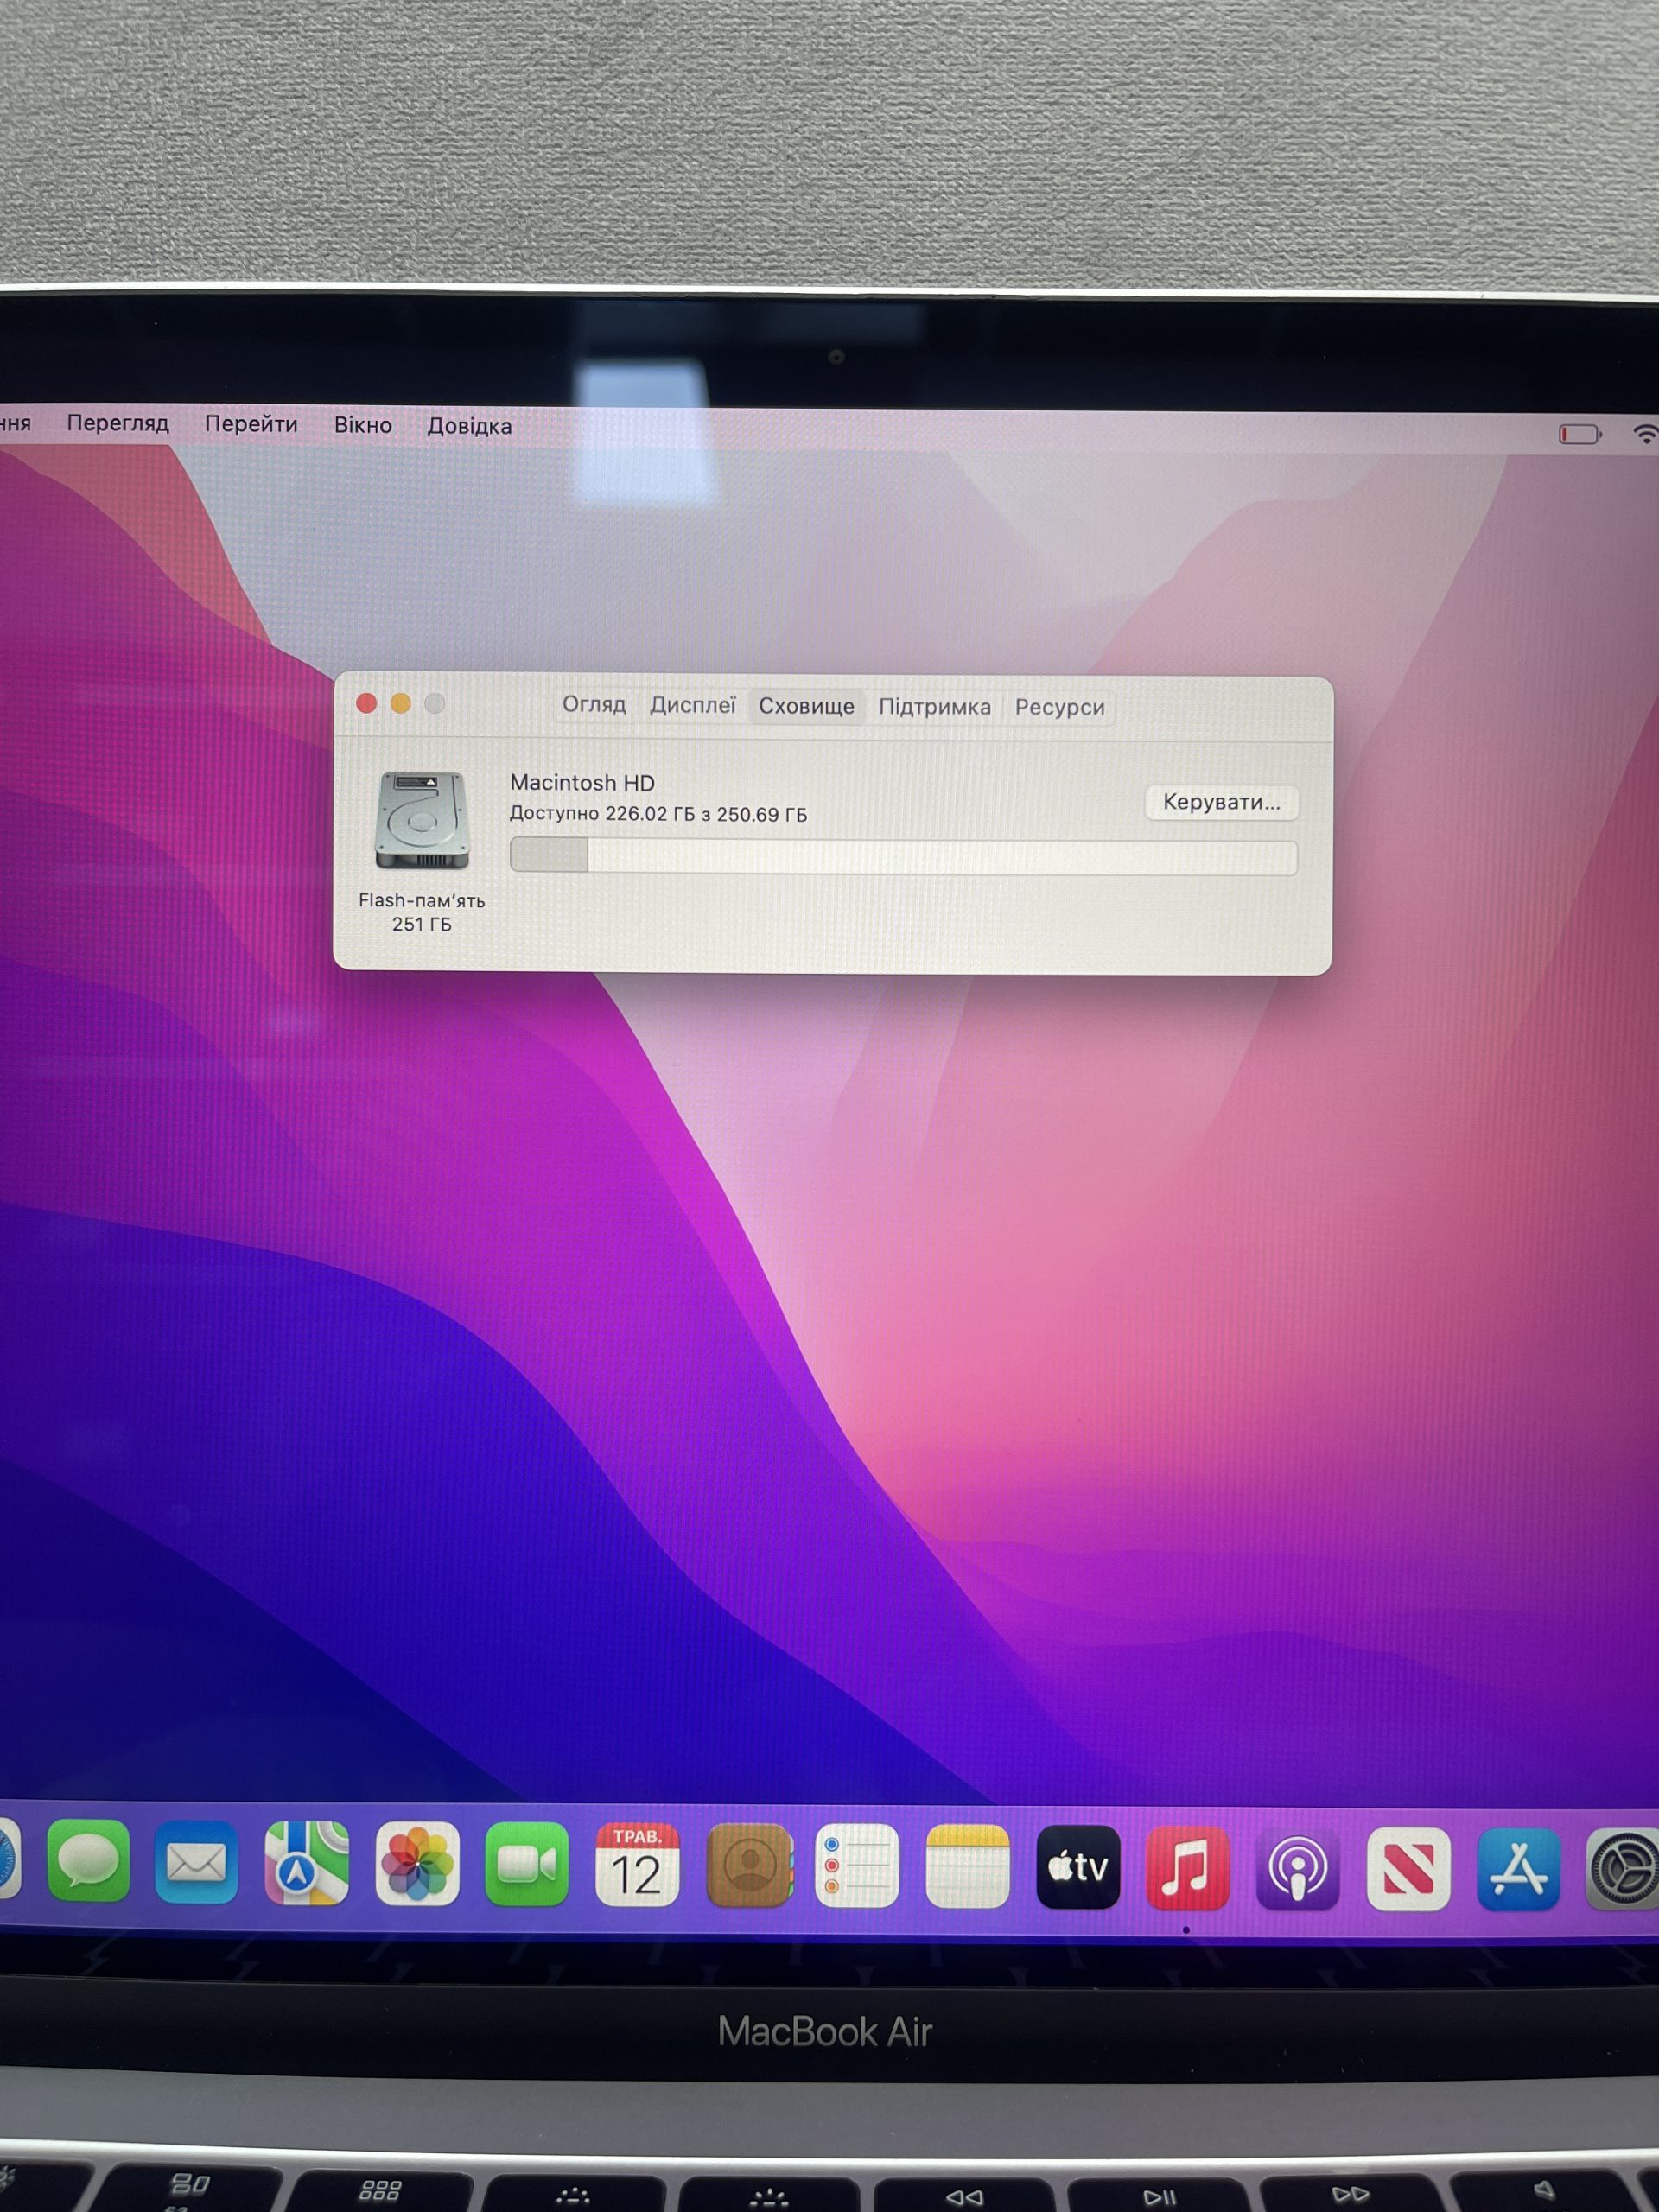Click the battery status icon in menu bar
This screenshot has width=1659, height=2212.
1580,434
